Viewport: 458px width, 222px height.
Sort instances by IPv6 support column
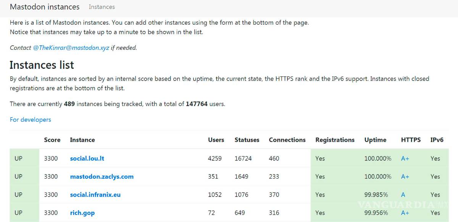[437, 140]
